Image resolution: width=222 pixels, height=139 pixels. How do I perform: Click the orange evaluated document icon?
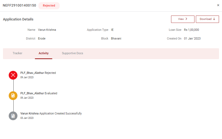13,95
